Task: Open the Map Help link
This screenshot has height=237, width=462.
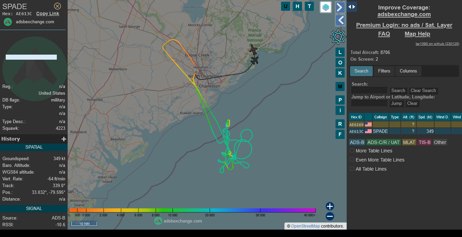Action: [x=417, y=34]
